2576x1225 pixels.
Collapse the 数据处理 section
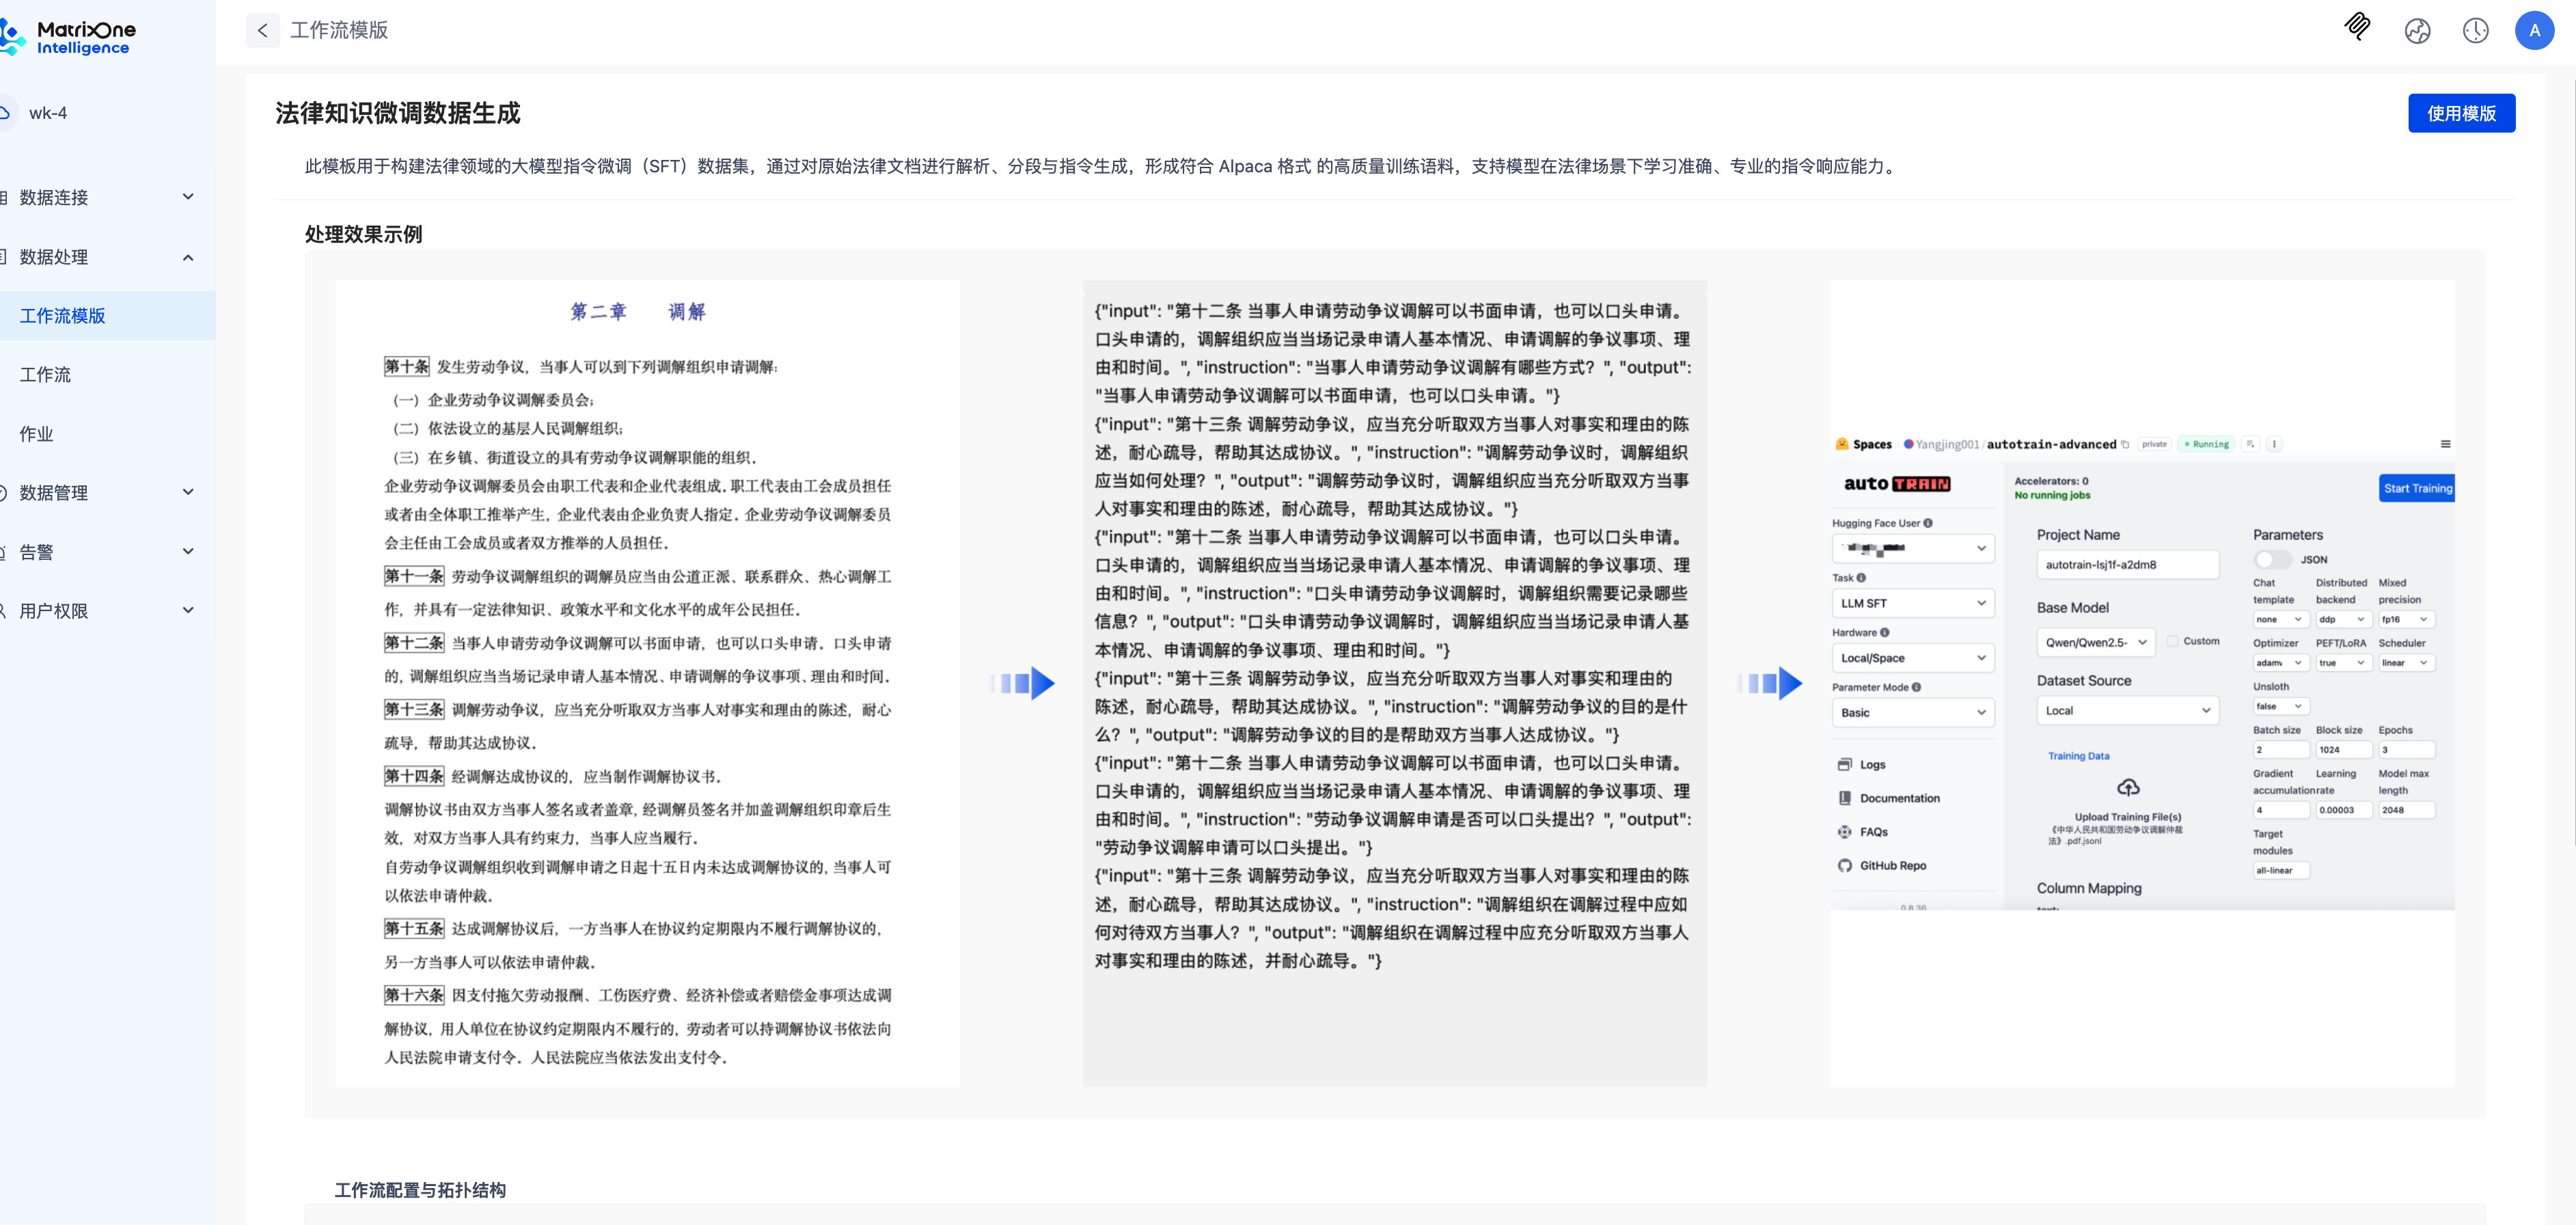click(188, 257)
